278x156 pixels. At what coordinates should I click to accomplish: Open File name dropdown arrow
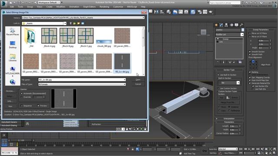(x=125, y=80)
